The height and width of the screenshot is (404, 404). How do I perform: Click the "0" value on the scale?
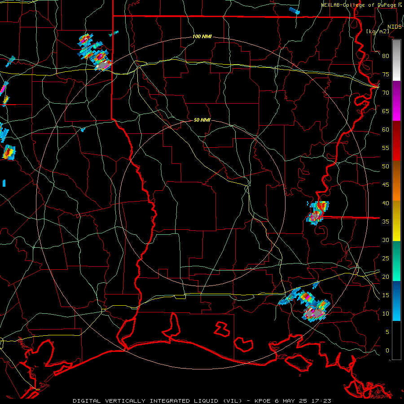(x=387, y=351)
